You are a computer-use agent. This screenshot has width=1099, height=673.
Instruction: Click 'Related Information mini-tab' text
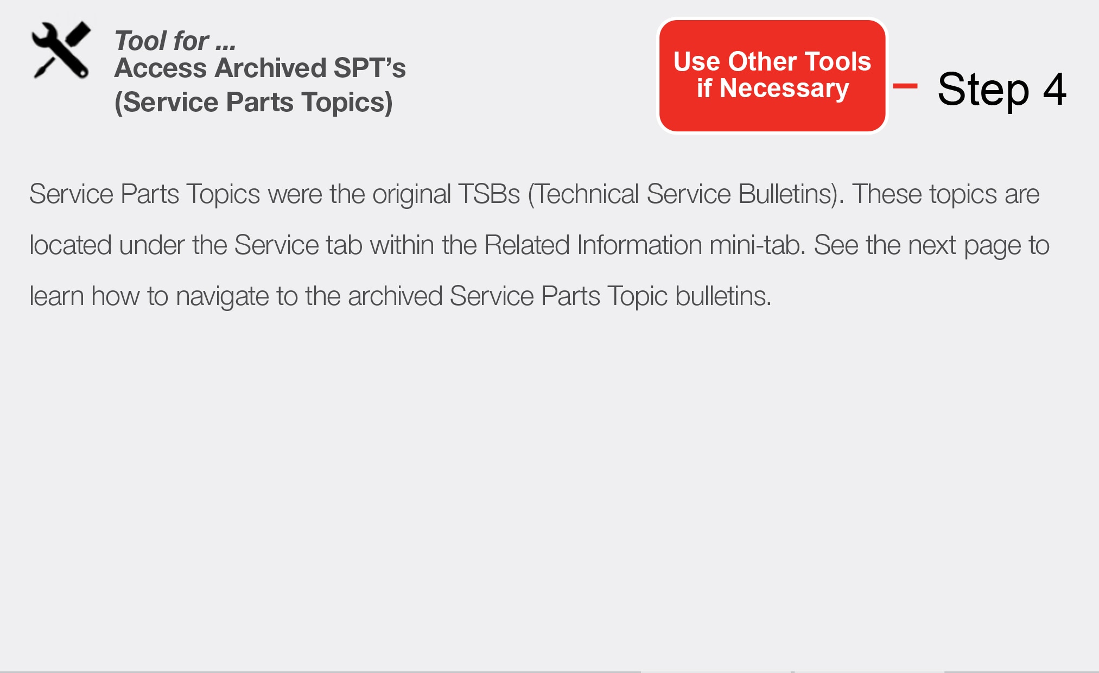click(644, 245)
